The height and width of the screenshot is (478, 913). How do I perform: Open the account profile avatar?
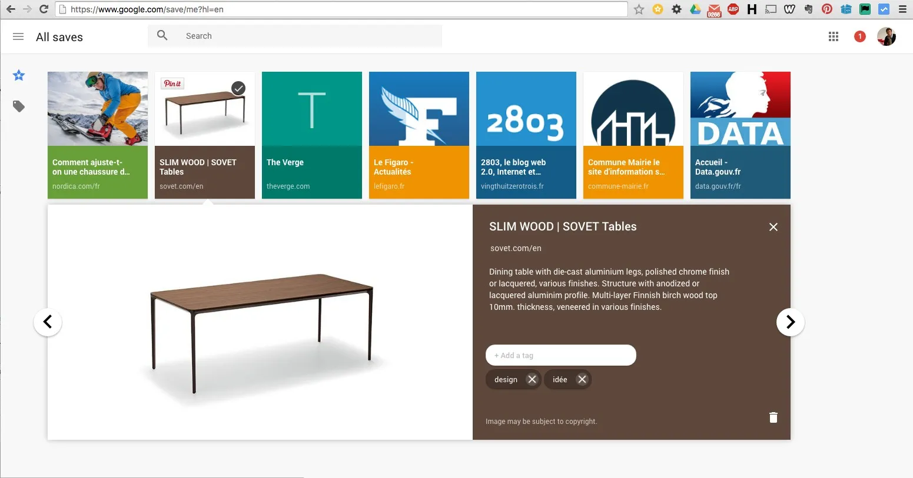point(887,36)
